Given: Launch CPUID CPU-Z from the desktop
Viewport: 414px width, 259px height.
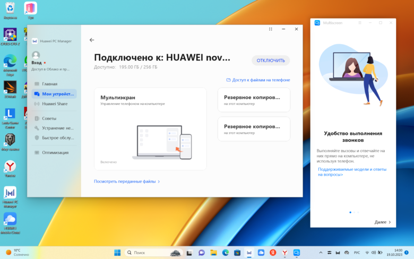Looking at the screenshot, I should pos(10,37).
